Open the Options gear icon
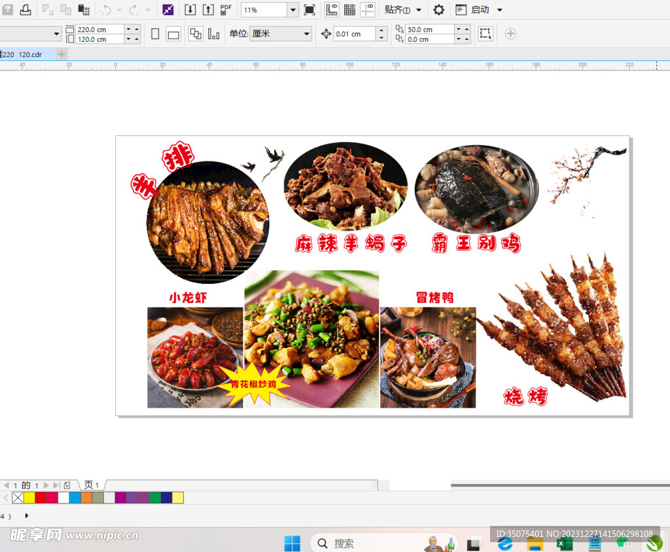Screen dimensions: 670x552 tap(439, 10)
